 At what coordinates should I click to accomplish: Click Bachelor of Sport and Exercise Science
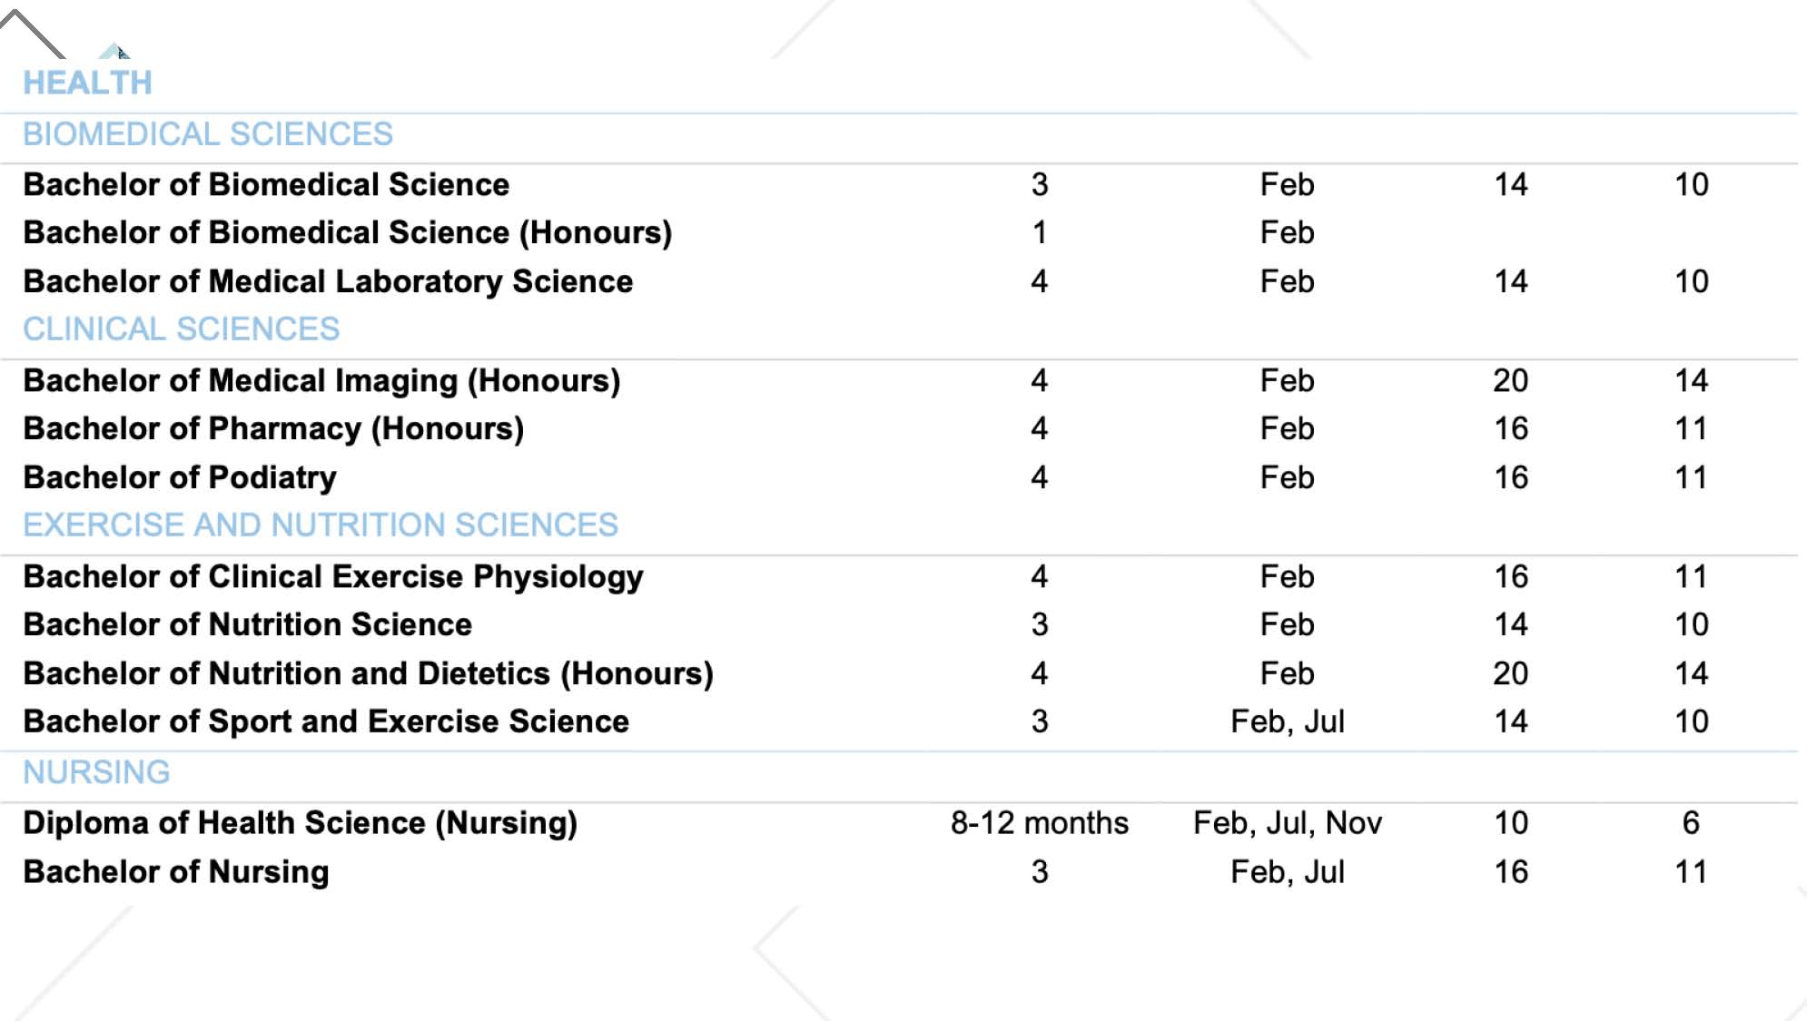[x=326, y=722]
